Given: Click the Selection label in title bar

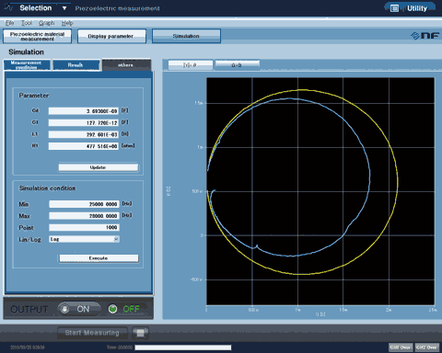Looking at the screenshot, I should click(x=36, y=8).
